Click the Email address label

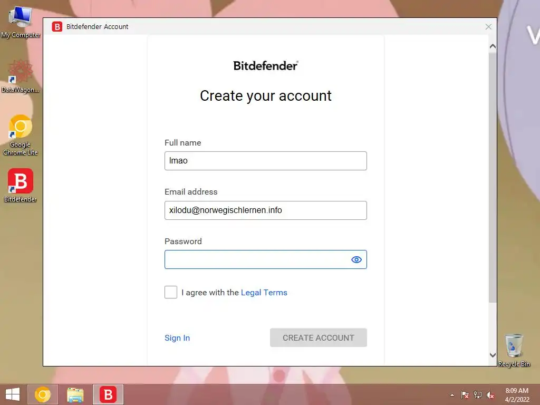[x=191, y=192]
